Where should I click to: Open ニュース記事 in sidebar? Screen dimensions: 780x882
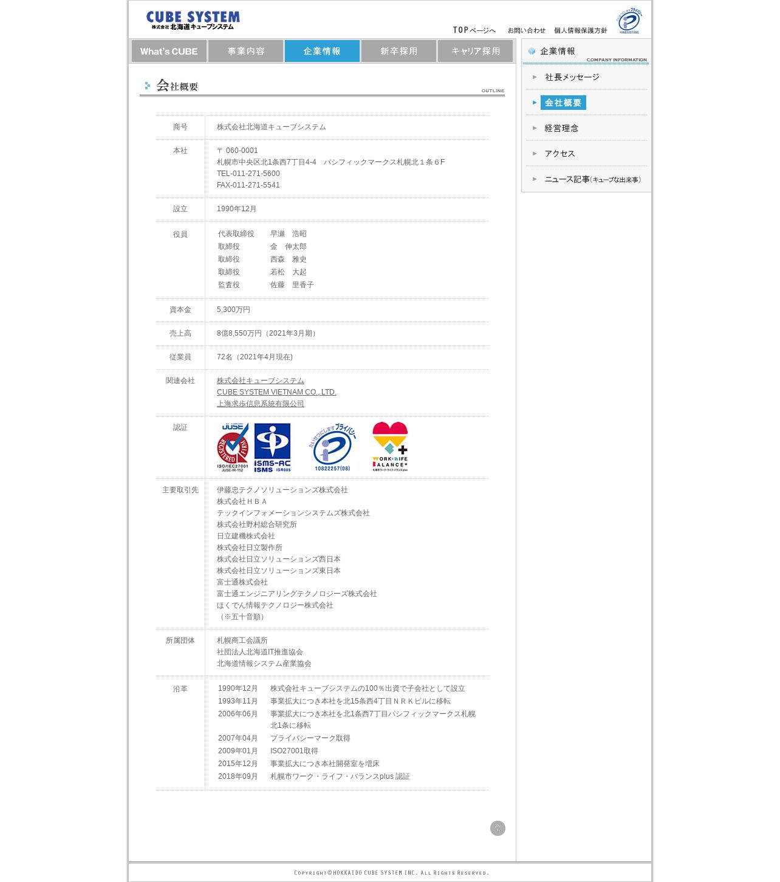[x=593, y=179]
